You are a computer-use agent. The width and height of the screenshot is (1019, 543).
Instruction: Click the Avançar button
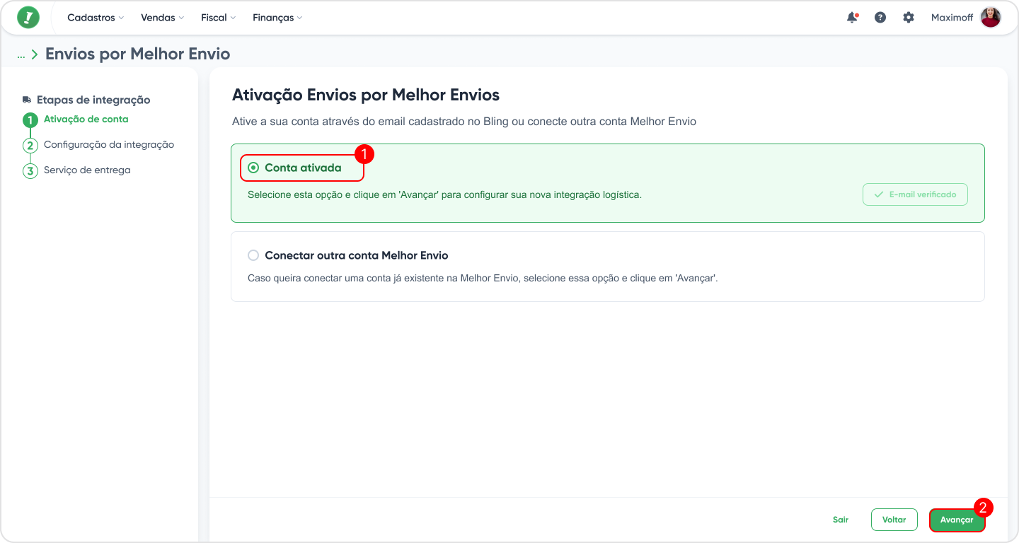pos(957,520)
